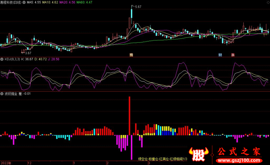Expand the 波段掘金 indicator dropdown arrow
Image resolution: width=270 pixels, height=165 pixels.
(2, 94)
